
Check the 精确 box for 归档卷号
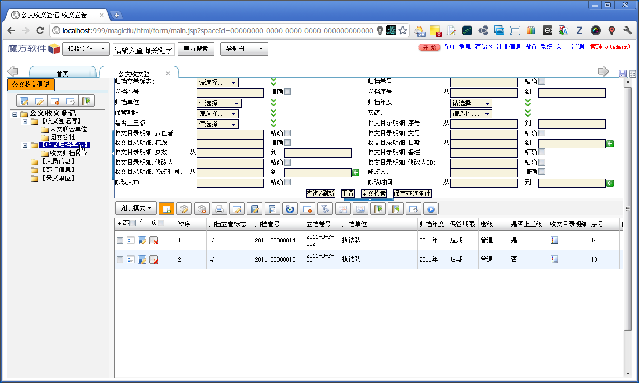(x=542, y=81)
